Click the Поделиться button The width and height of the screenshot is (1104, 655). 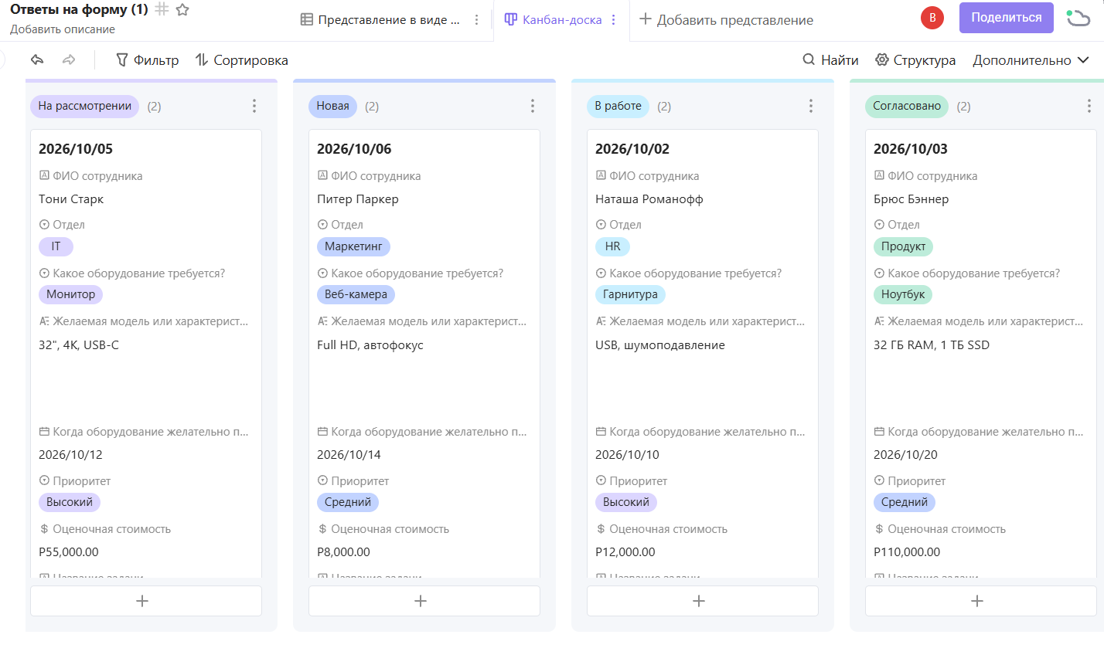tap(1007, 18)
